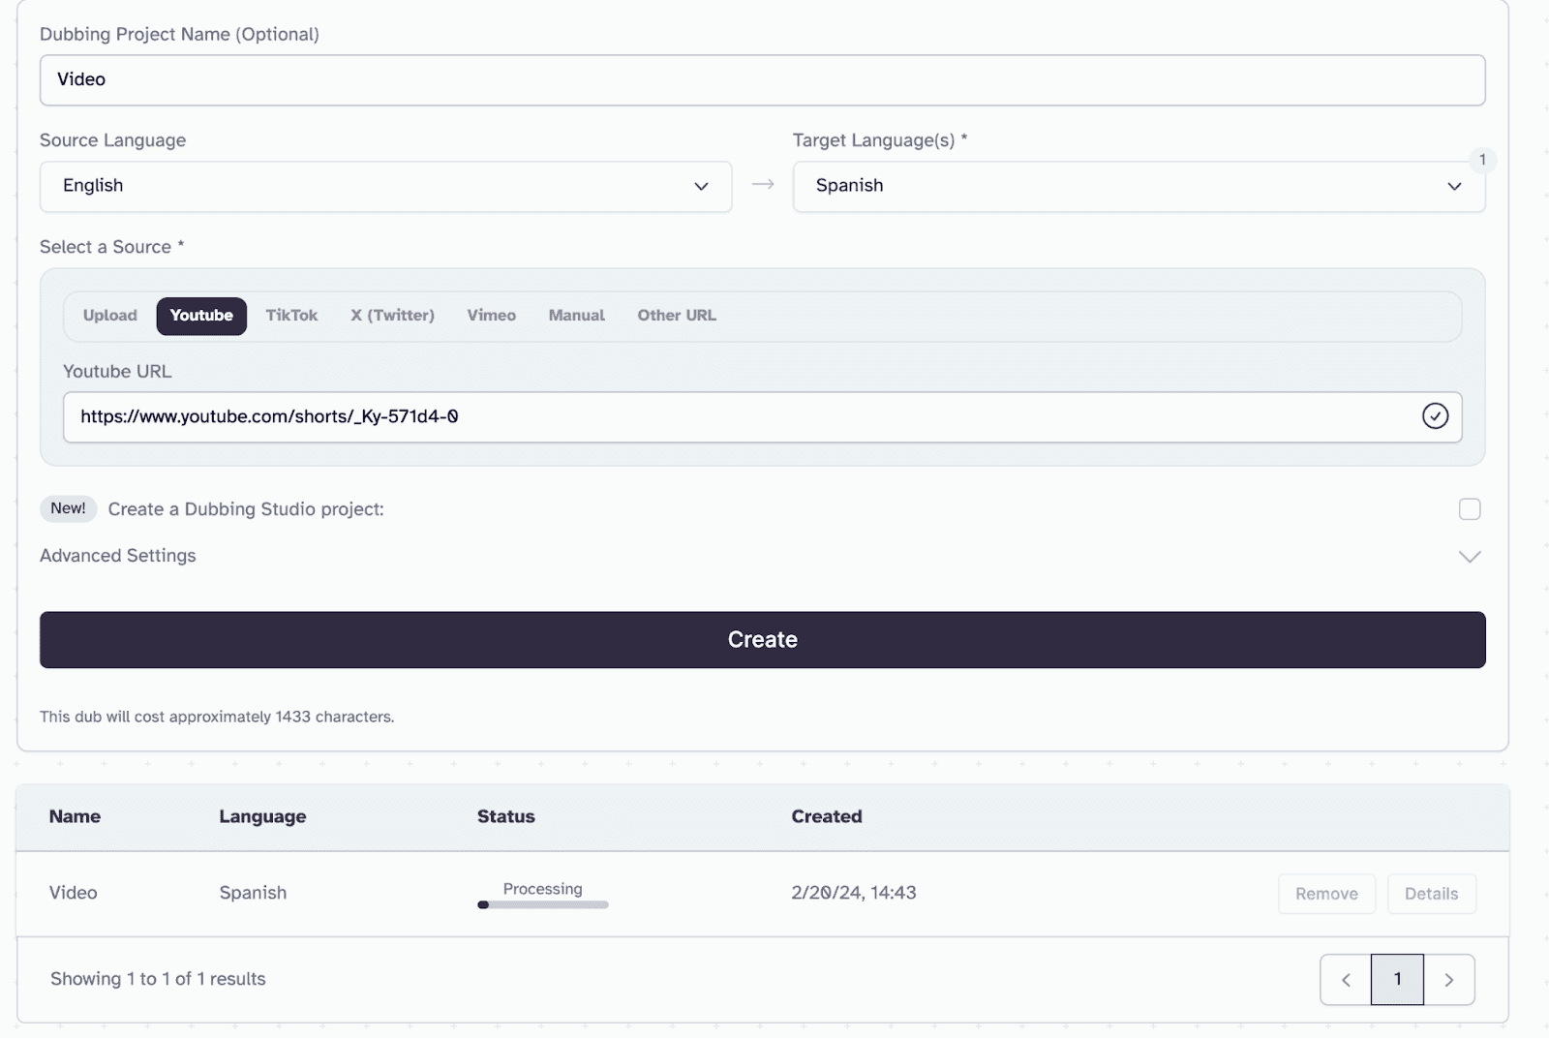Select the Manual source tab
Screen dimensions: 1549x1039
click(576, 316)
